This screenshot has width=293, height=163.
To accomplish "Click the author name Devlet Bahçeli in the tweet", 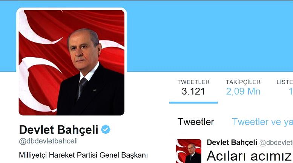I will pos(232,143).
